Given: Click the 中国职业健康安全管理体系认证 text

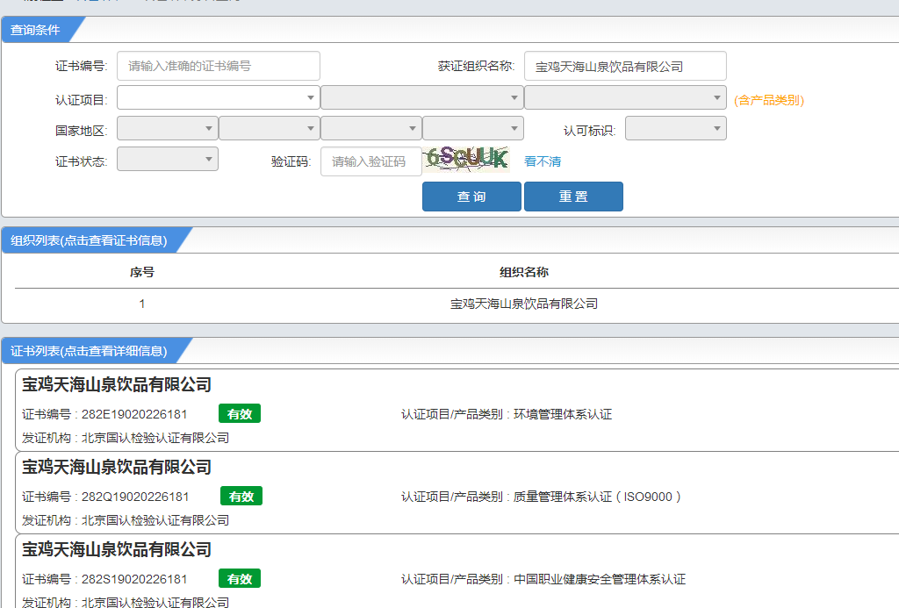Looking at the screenshot, I should click(x=599, y=579).
